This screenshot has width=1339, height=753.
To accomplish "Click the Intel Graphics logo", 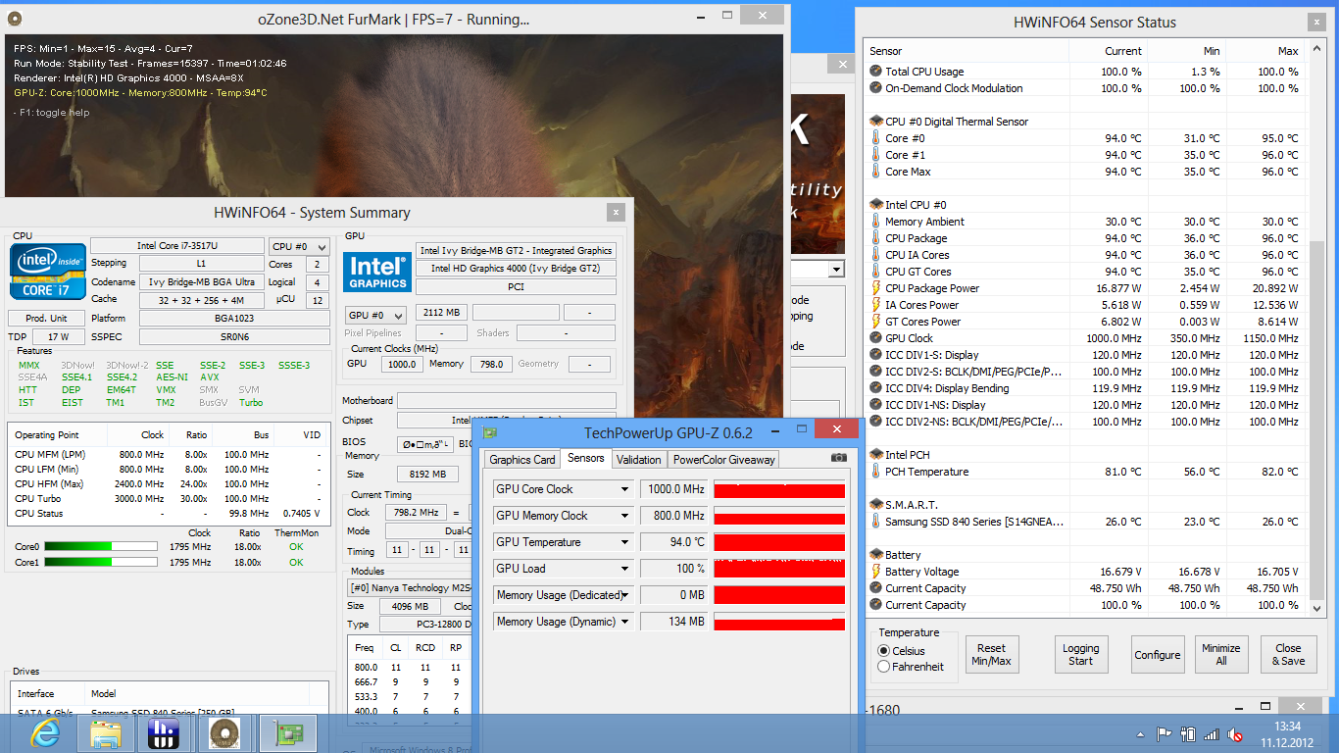I will pos(376,272).
